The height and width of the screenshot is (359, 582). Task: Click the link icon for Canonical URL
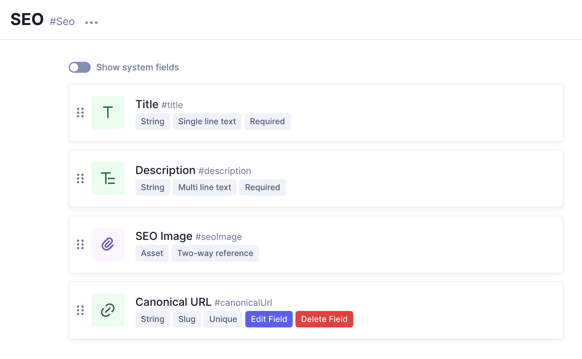click(108, 310)
